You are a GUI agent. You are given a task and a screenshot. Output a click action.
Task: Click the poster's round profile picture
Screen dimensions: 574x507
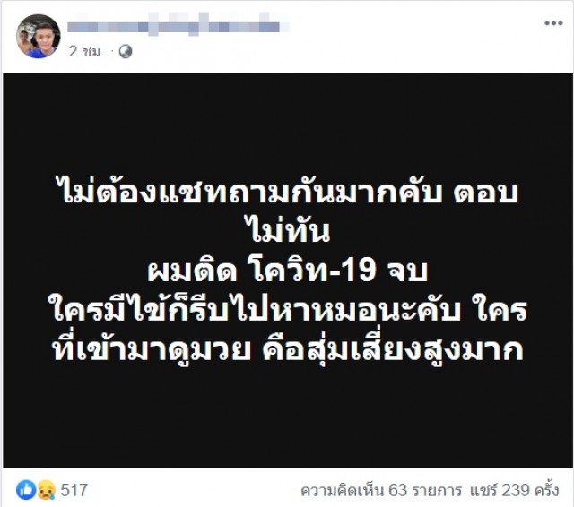coord(38,36)
